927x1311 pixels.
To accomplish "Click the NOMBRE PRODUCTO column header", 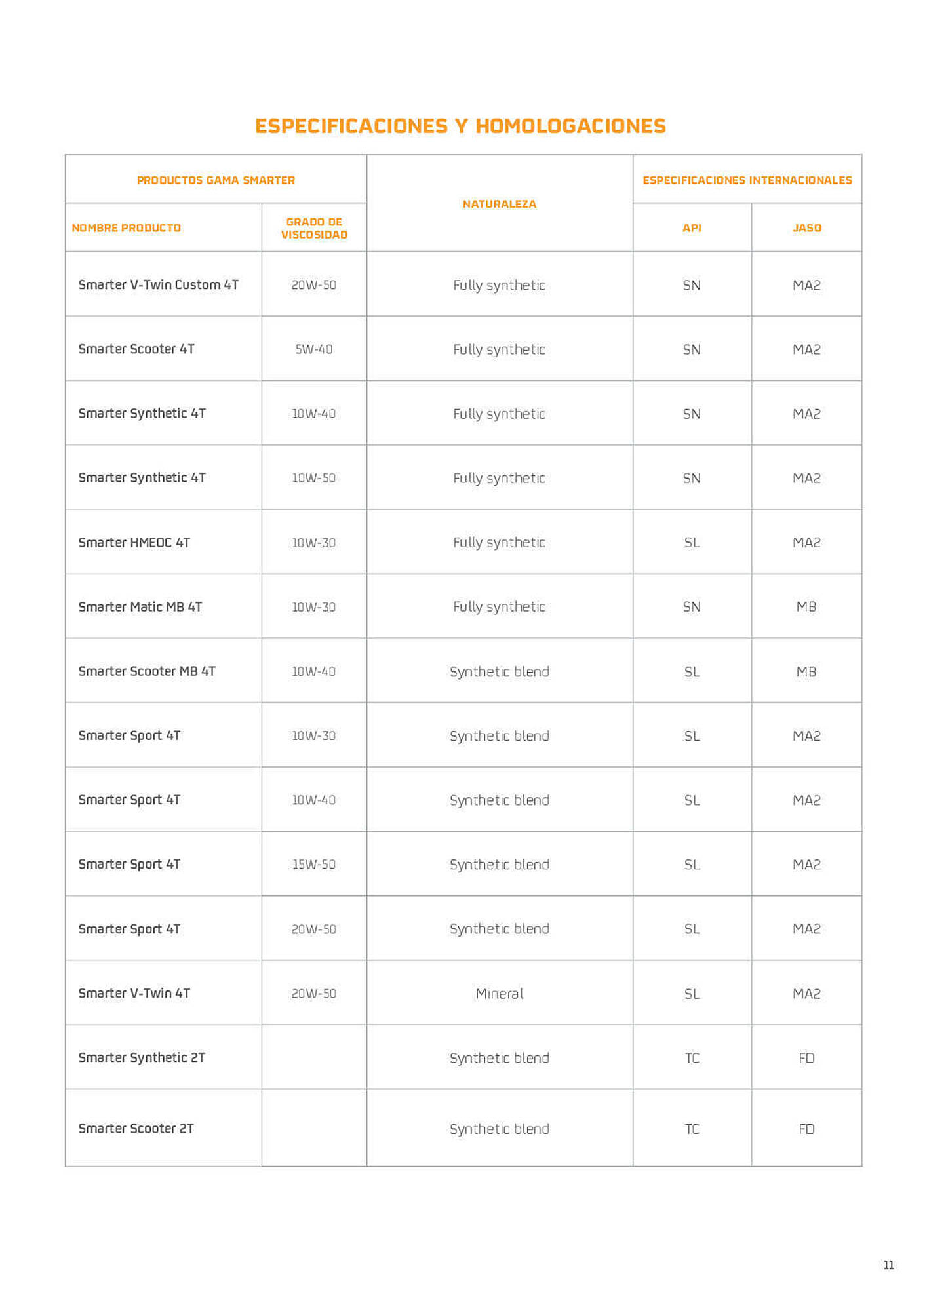I will click(126, 228).
